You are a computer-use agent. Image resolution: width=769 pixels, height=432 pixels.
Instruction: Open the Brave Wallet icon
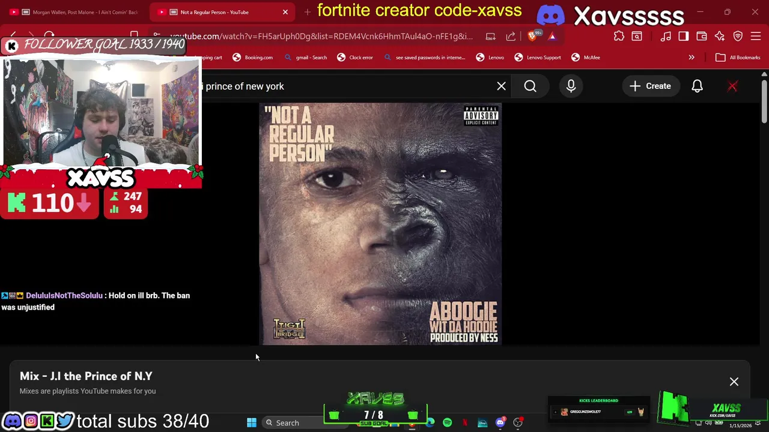coord(702,37)
